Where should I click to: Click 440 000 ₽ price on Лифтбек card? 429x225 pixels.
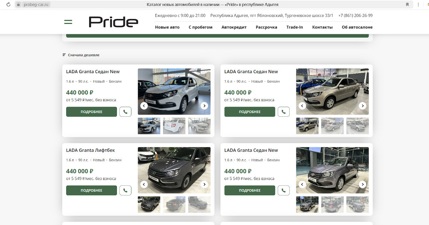coord(80,171)
